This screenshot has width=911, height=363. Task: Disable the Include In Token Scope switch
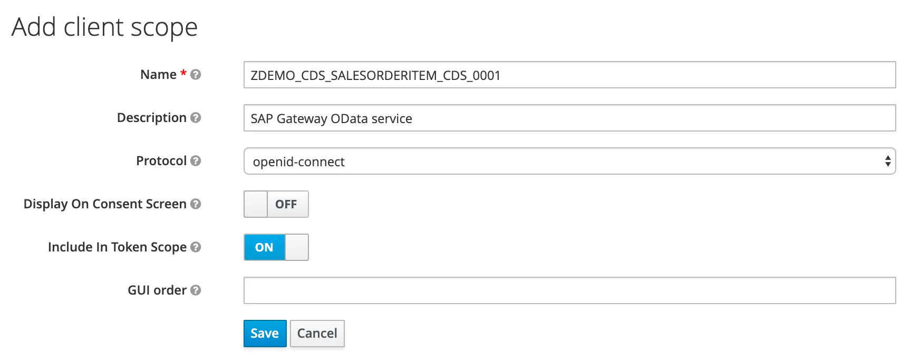pyautogui.click(x=276, y=247)
